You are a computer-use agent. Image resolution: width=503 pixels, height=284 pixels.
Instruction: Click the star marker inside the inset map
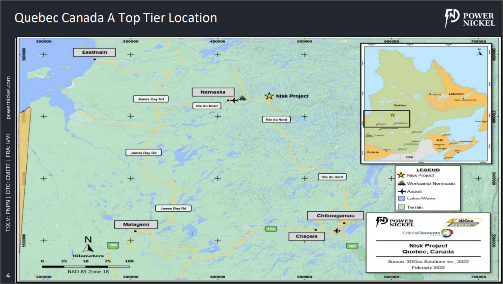coord(392,115)
